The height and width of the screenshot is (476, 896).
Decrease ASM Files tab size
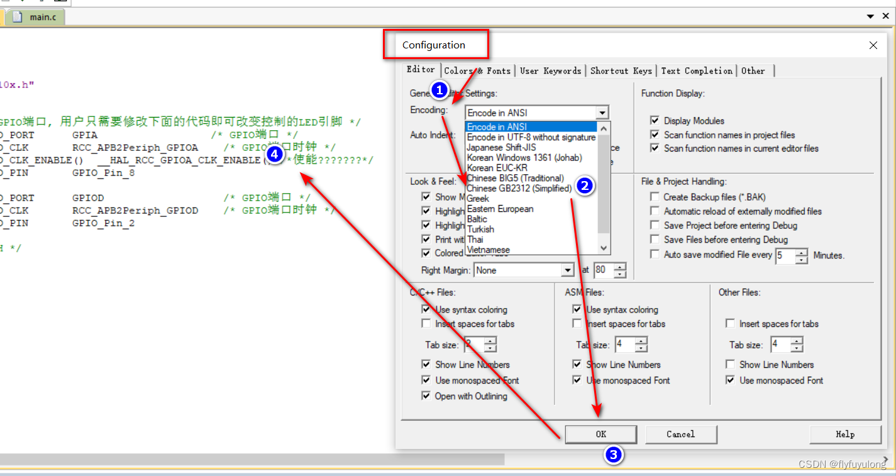pyautogui.click(x=641, y=348)
